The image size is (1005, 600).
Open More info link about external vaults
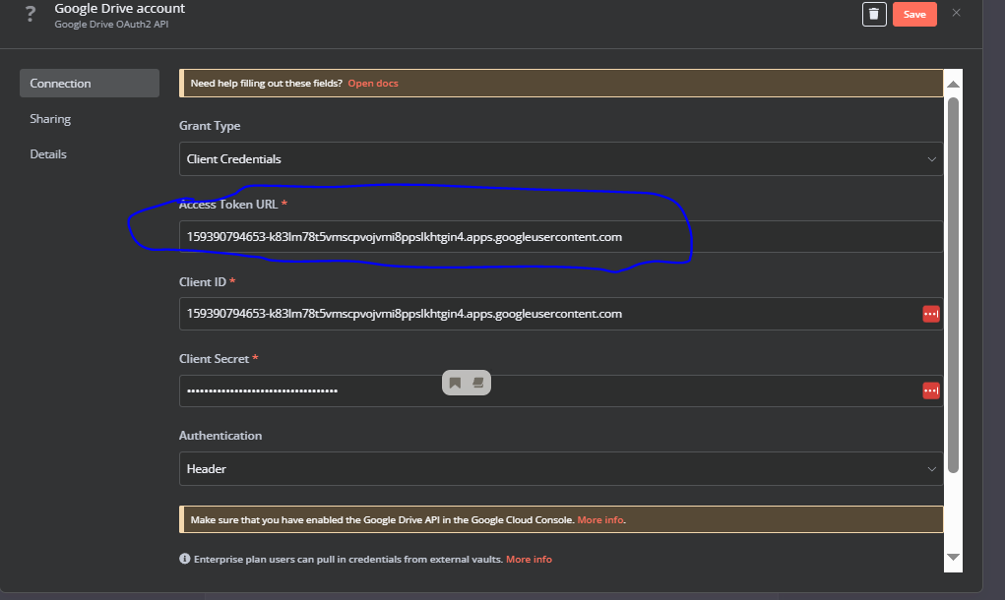click(x=529, y=559)
